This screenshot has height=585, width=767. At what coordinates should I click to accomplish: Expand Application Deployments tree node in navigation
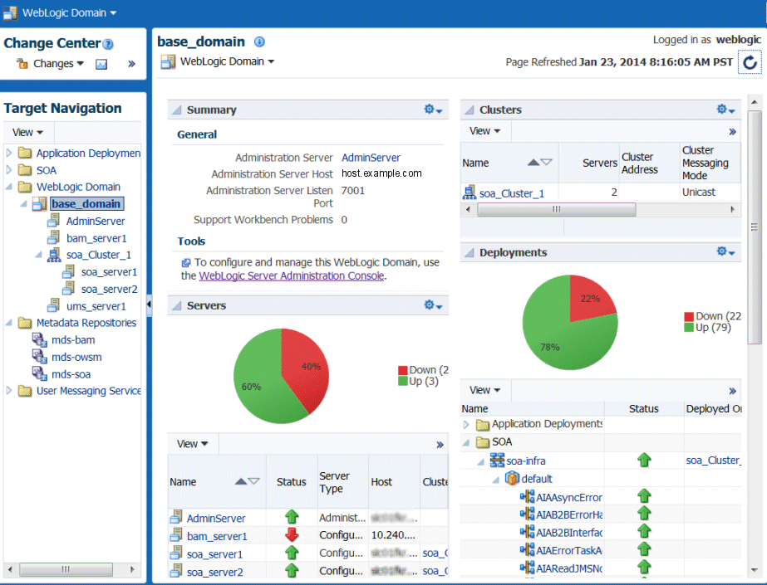point(9,153)
